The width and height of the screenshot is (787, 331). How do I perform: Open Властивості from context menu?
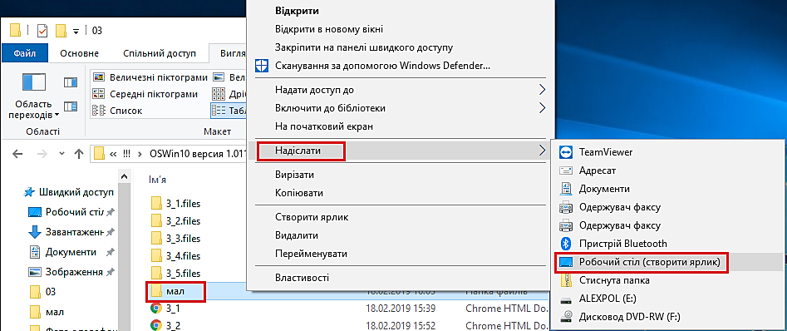303,277
